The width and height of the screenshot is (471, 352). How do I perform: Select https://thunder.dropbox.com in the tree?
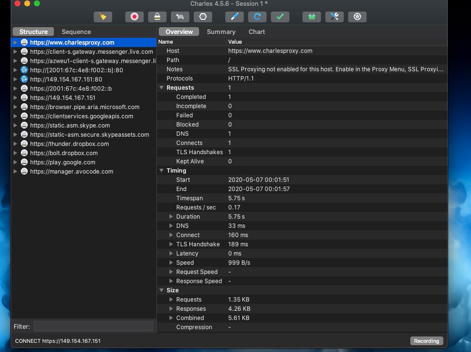tap(69, 144)
